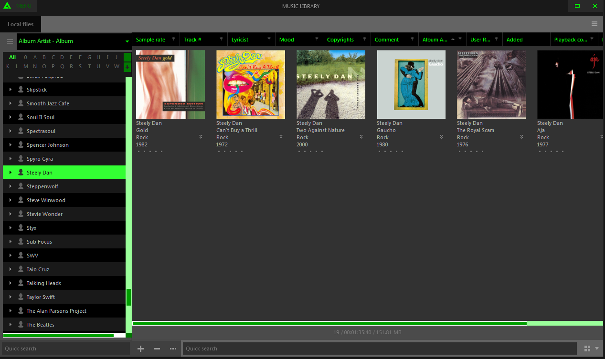Open The Royal Scam album cover

491,84
